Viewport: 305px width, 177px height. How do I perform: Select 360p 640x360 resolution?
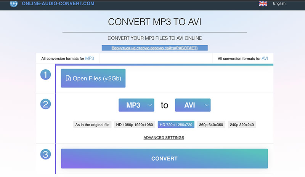click(211, 125)
